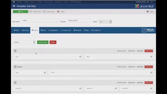The image size is (167, 94).
Task: Open the Content menu
Action: coord(39,2)
